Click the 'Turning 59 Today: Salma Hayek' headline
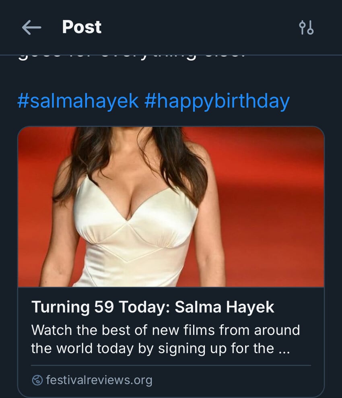The width and height of the screenshot is (342, 398). tap(152, 307)
